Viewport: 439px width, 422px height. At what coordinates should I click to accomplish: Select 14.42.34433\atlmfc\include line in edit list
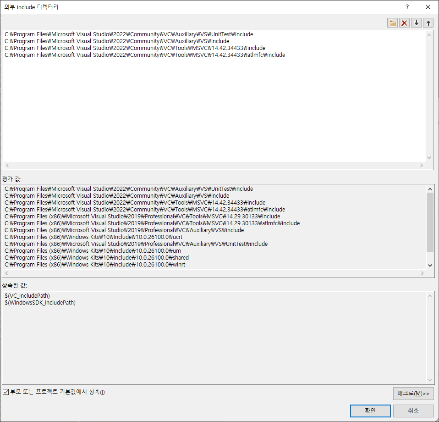(x=145, y=55)
